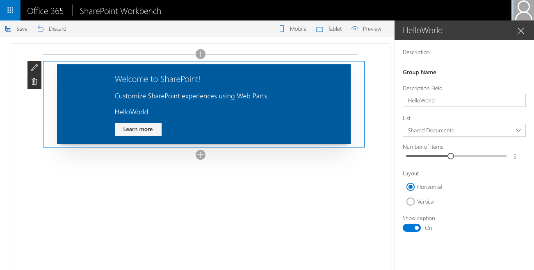Image resolution: width=534 pixels, height=270 pixels.
Task: Turn off the Show caption toggle
Action: pos(412,228)
